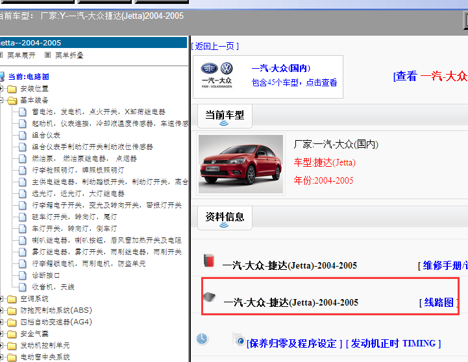The image size is (468, 362).
Task: Click the 车型:捷达(Jetta) text
Action: point(325,163)
